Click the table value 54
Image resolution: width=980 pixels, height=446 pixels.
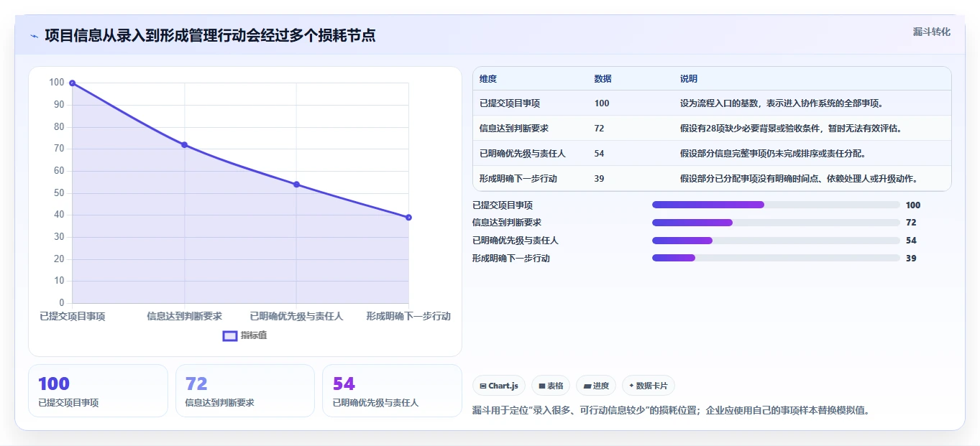coord(600,154)
